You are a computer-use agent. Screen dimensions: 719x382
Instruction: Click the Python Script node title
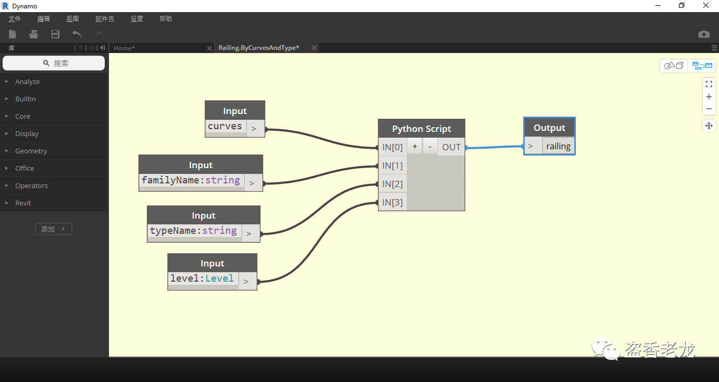coord(422,129)
